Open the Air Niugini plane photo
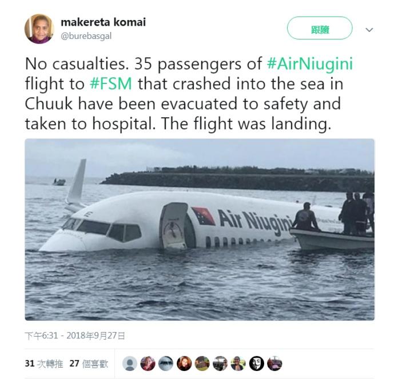Image resolution: width=398 pixels, height=379 pixels. [200, 229]
